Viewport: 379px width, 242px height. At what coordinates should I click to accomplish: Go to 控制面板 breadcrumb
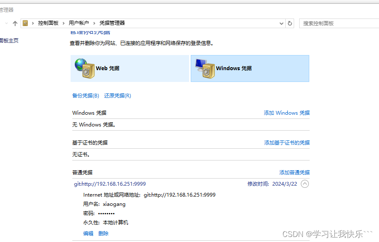click(x=48, y=23)
